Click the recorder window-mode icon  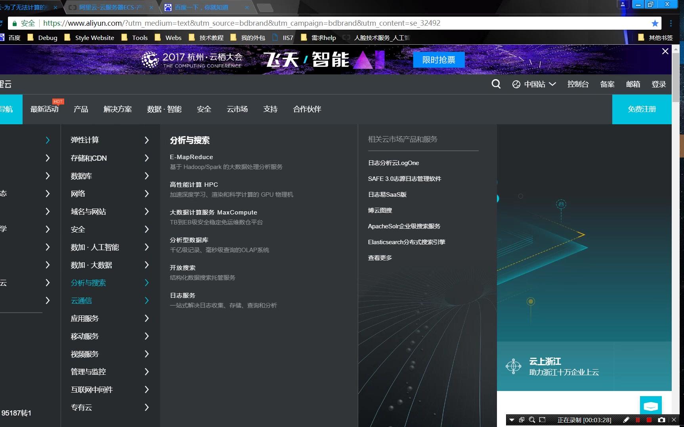[522, 420]
